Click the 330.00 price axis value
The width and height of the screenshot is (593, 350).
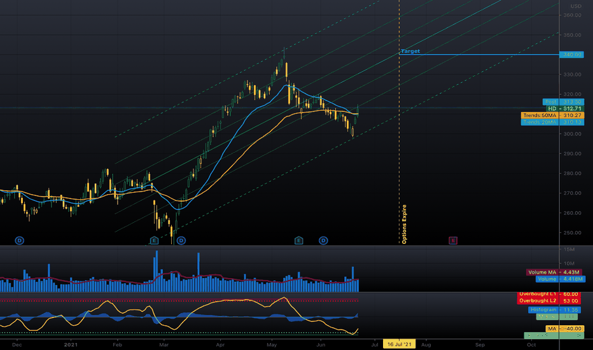[572, 74]
